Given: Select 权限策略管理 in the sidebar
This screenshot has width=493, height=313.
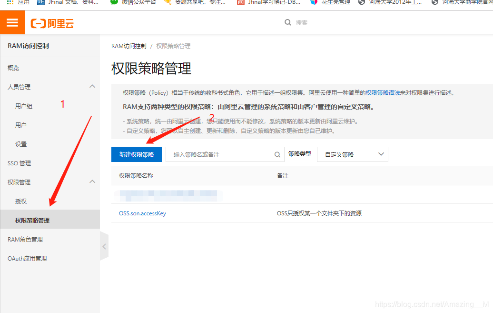Looking at the screenshot, I should click(x=50, y=219).
